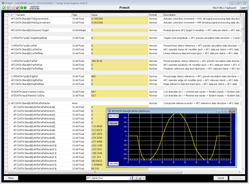Select the ParRef value -962.8128
Image resolution: width=249 pixels, height=184 pixels.
(x=120, y=61)
